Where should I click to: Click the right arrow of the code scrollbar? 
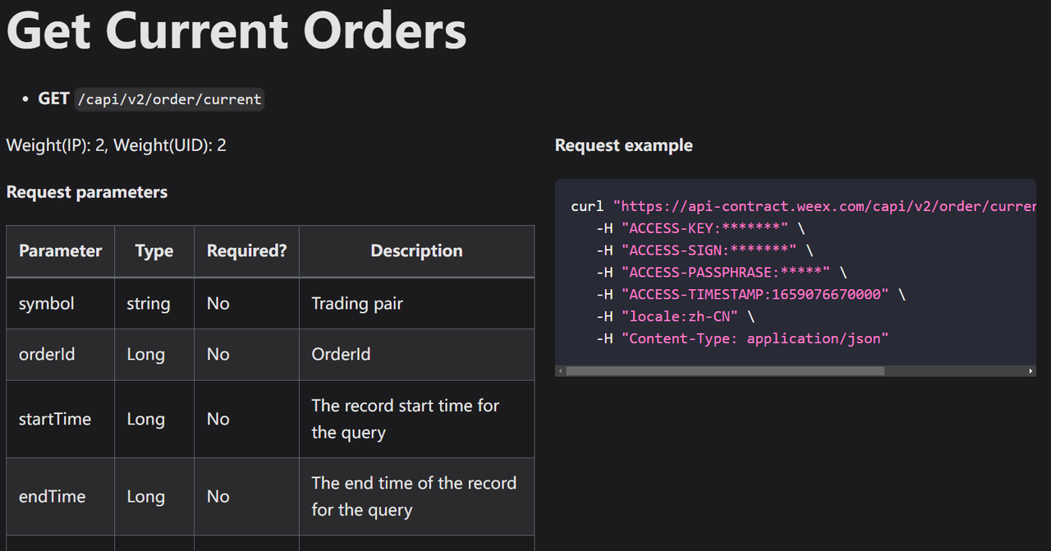[x=1031, y=370]
